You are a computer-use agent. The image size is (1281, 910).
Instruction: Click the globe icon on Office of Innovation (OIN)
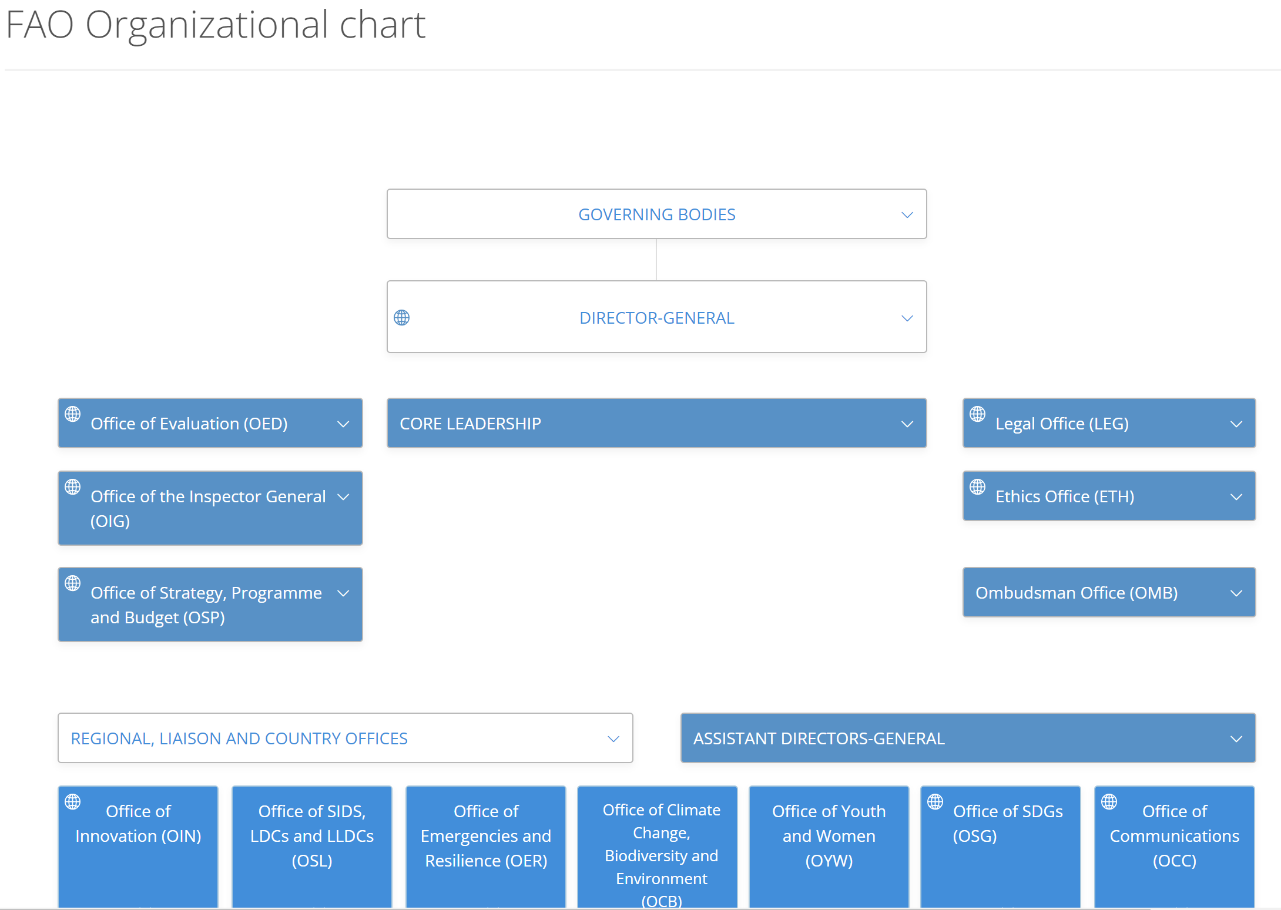point(73,802)
